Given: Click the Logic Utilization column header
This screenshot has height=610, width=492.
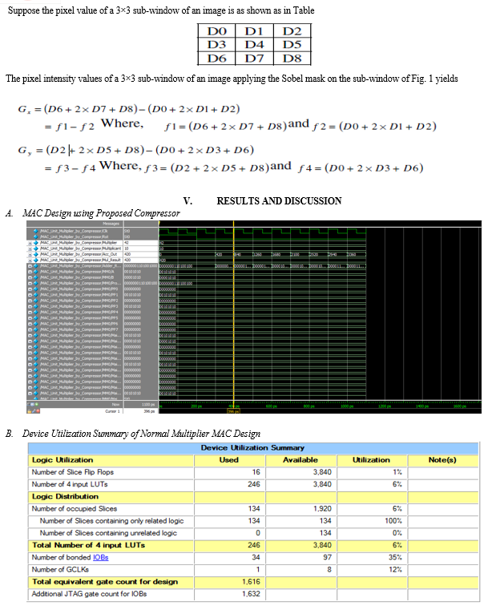Looking at the screenshot, I should click(63, 460).
